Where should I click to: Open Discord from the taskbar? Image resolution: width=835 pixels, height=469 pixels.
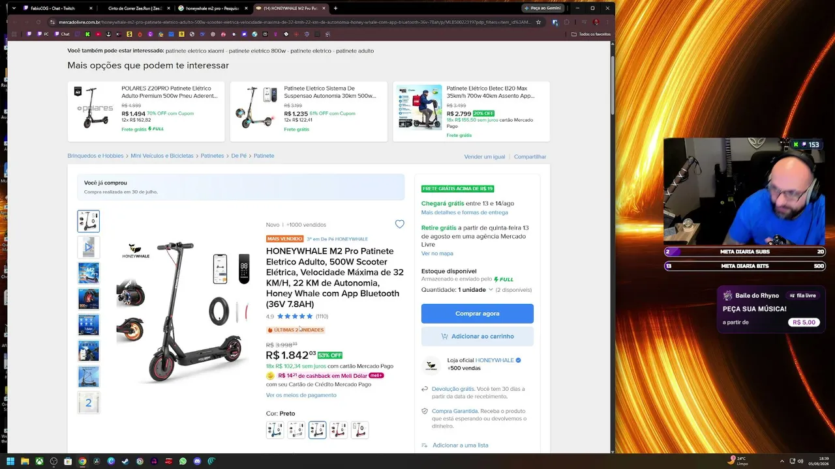197,461
